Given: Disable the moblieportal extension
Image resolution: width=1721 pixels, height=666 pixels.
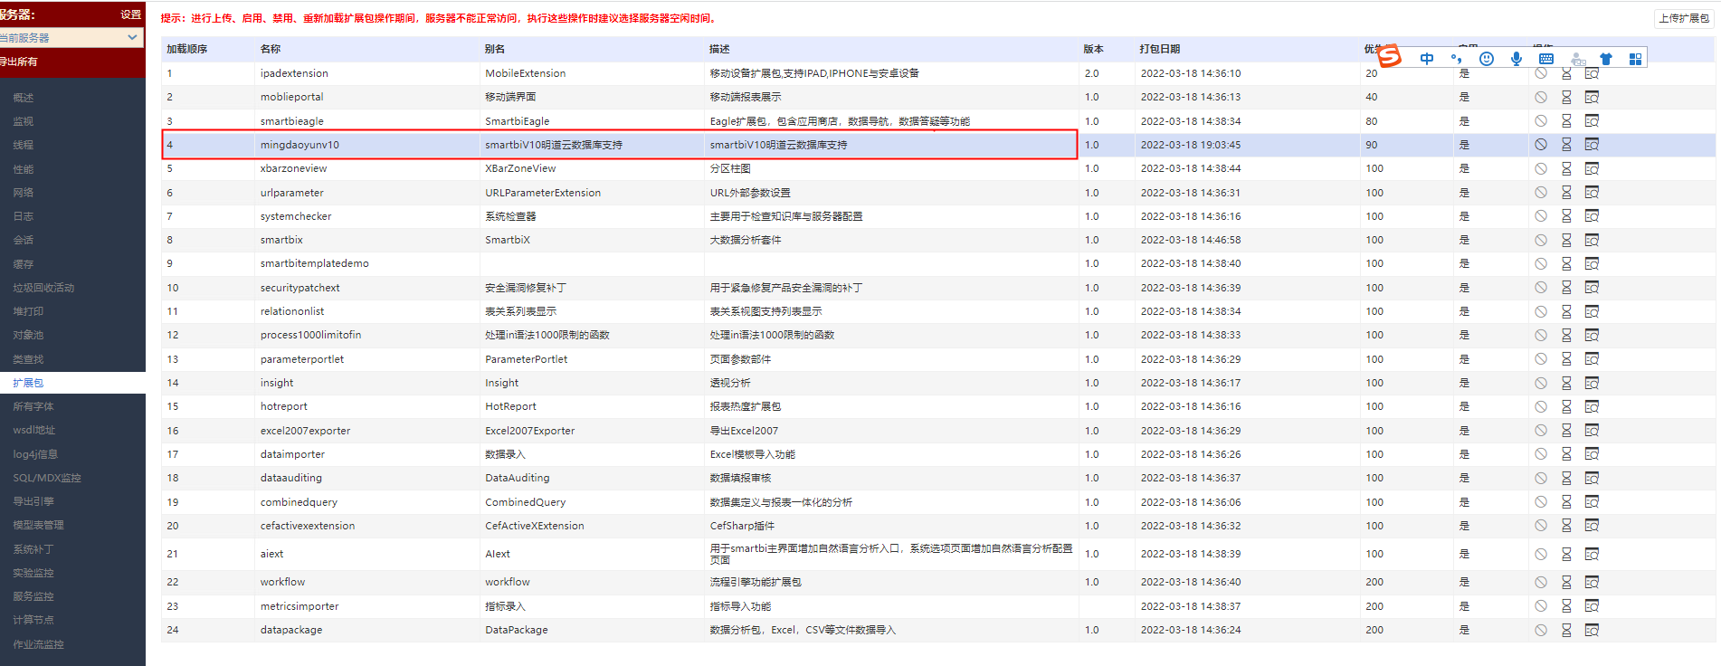Looking at the screenshot, I should (1540, 97).
